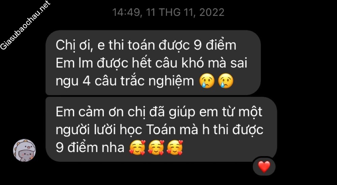Tap the second crying face emoji
This screenshot has width=337, height=185.
coord(225,82)
